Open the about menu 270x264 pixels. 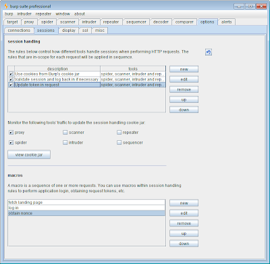(x=80, y=14)
